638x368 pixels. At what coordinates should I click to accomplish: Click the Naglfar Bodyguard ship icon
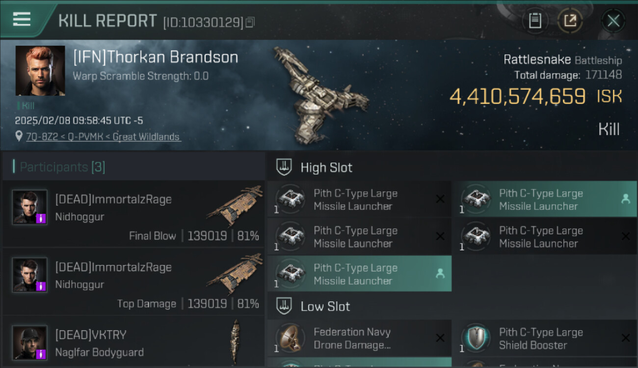click(x=236, y=342)
